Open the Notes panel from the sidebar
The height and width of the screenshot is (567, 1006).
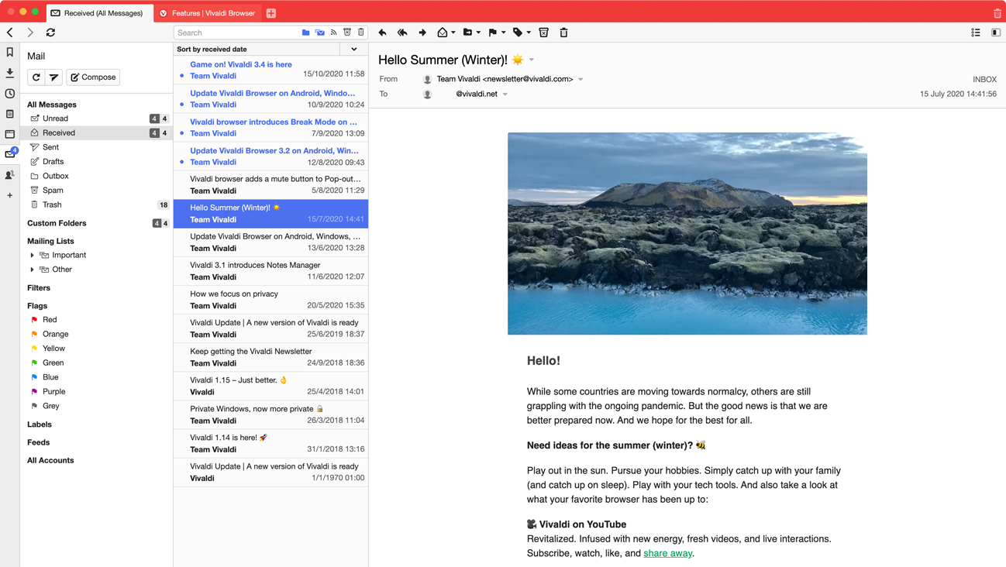[9, 114]
